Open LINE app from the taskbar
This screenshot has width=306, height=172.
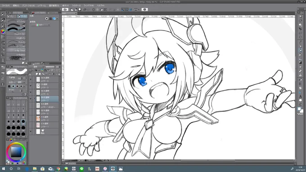pyautogui.click(x=81, y=169)
